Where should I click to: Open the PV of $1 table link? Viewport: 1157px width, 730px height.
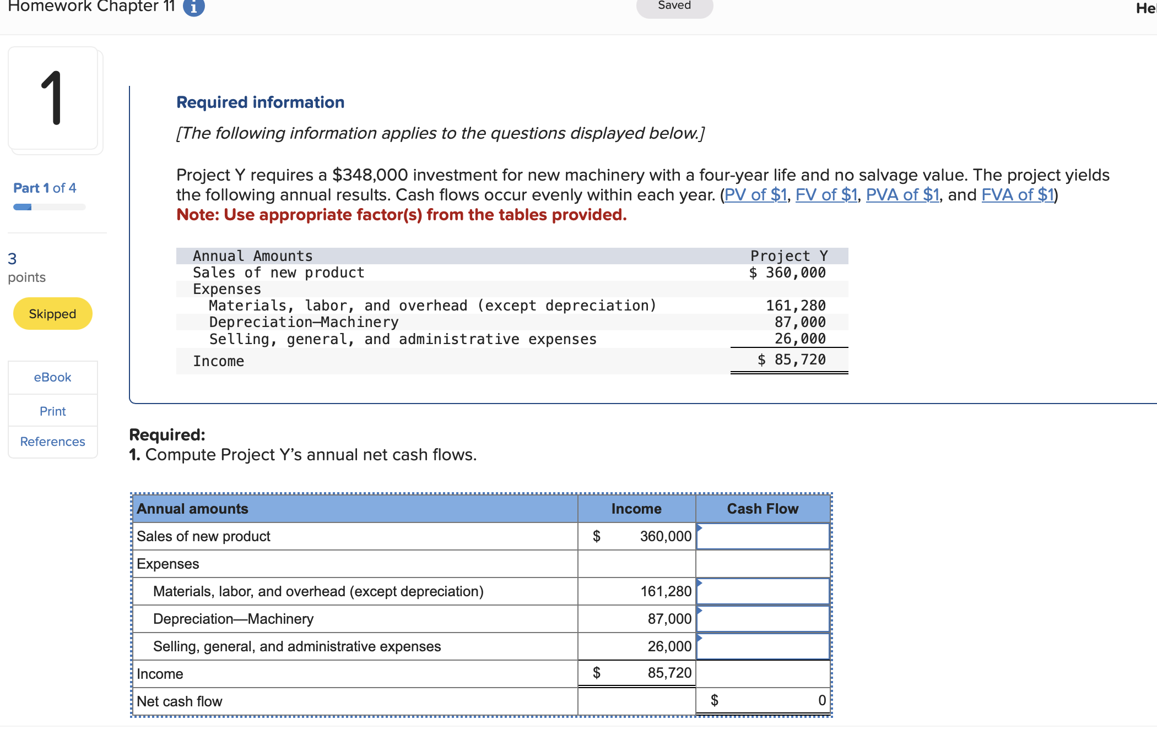(755, 195)
